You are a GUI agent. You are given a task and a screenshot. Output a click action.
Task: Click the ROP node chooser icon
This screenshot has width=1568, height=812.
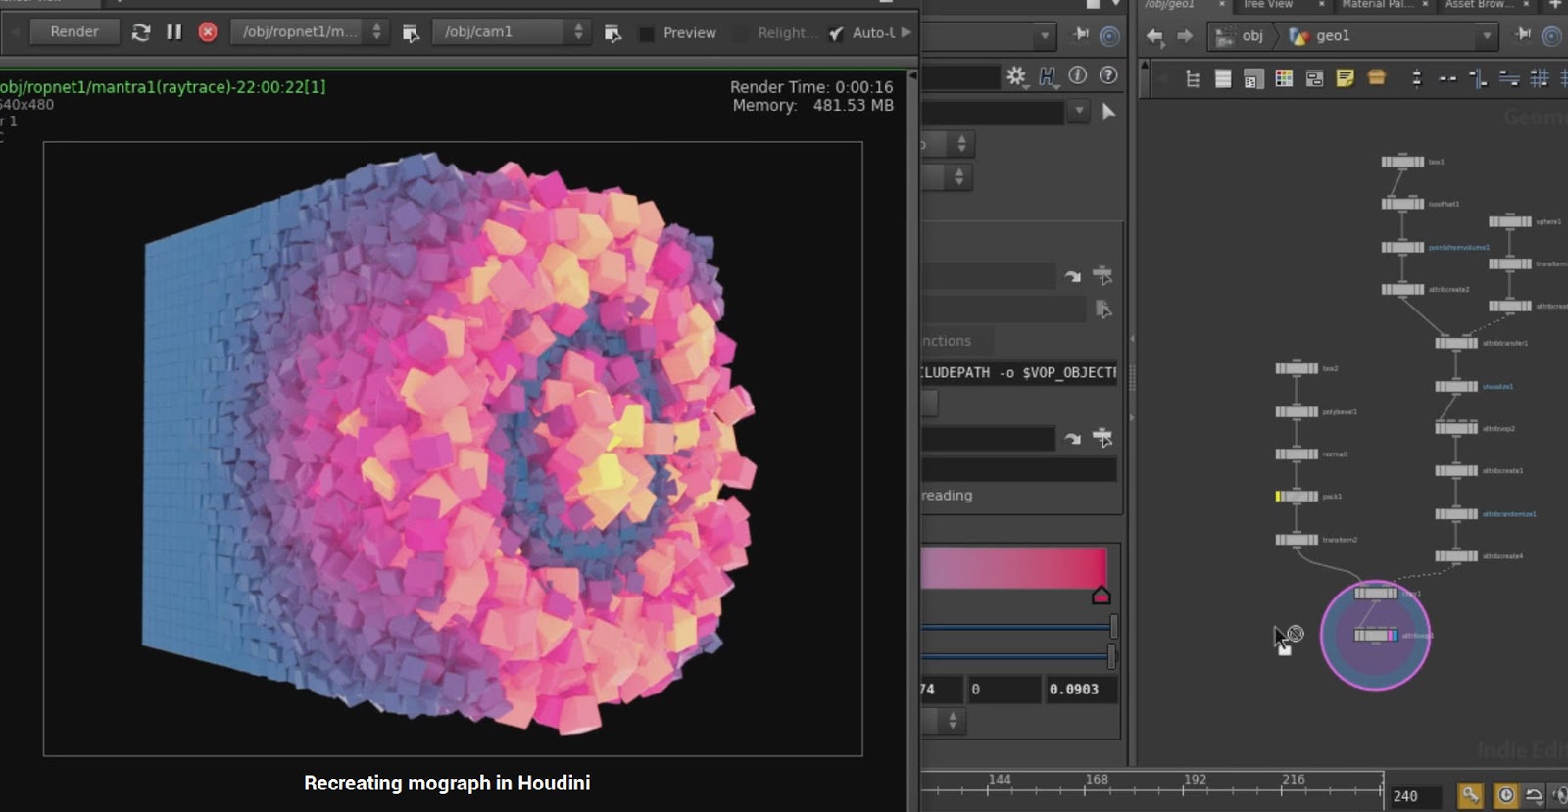click(412, 33)
